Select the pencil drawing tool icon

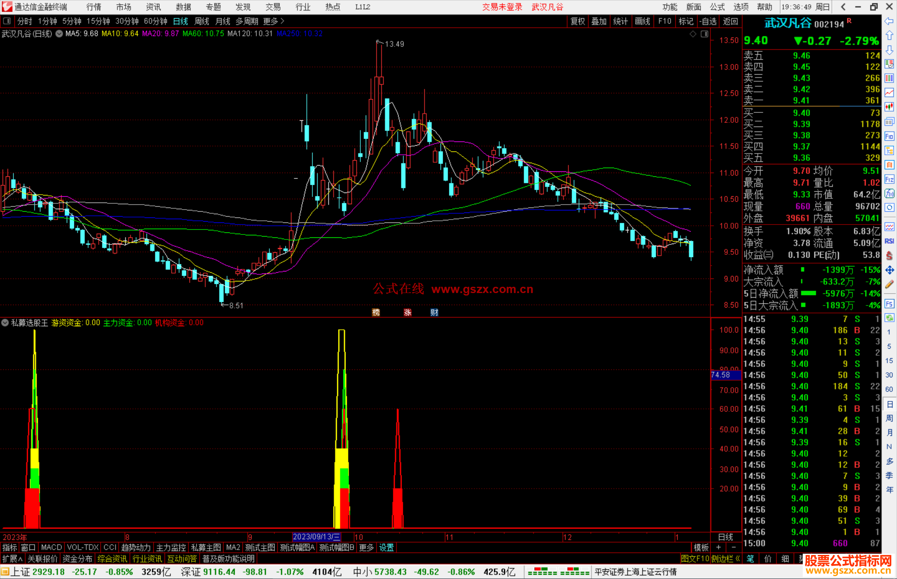coord(889,285)
